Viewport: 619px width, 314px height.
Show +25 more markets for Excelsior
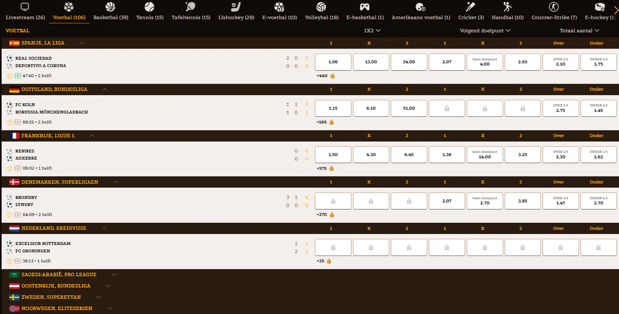coord(323,261)
